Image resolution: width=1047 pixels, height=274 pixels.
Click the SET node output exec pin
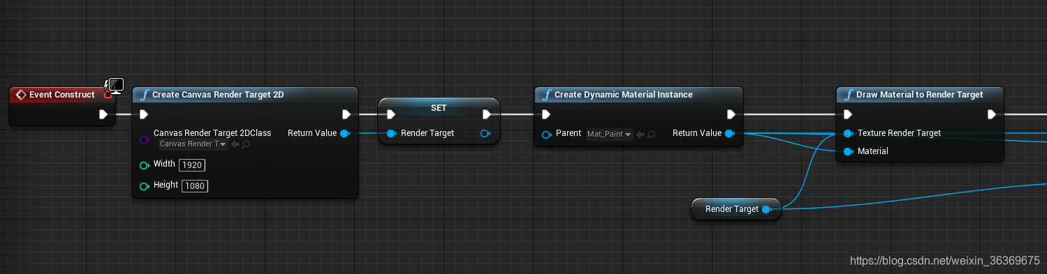(x=487, y=114)
